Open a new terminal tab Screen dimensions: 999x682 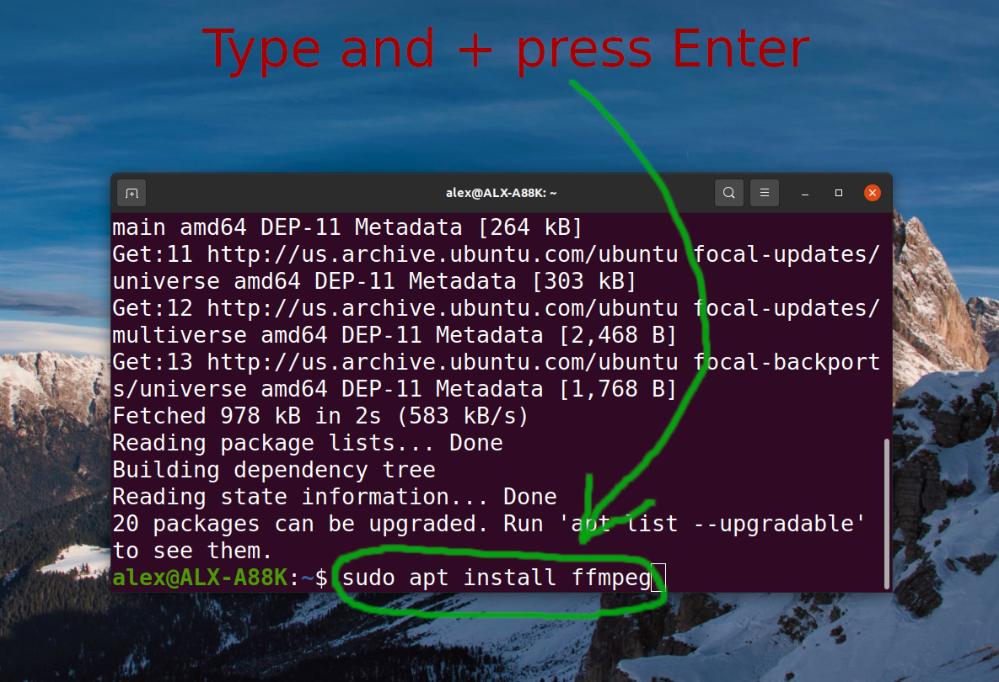click(132, 194)
